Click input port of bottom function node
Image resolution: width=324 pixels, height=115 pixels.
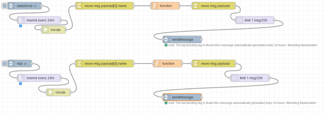[x=153, y=64]
